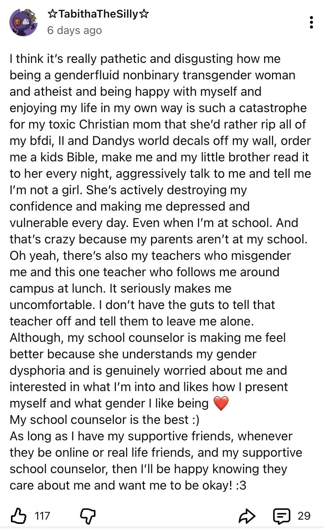
Task: Open the three-dot post options menu
Action: [311, 22]
